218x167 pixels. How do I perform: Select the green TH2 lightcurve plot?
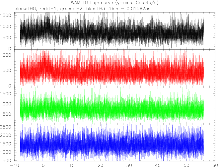[115, 105]
